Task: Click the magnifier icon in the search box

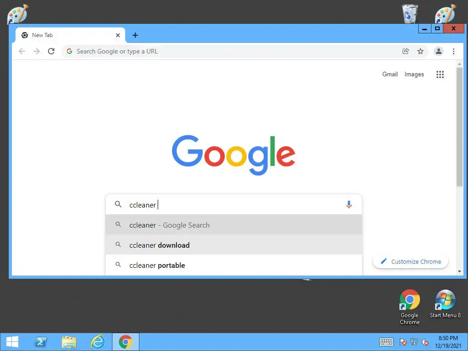Action: (118, 204)
